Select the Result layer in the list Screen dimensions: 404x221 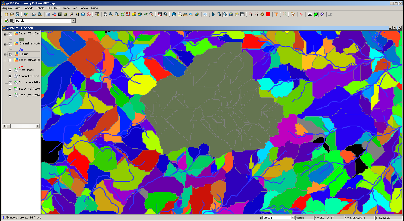tap(24, 54)
